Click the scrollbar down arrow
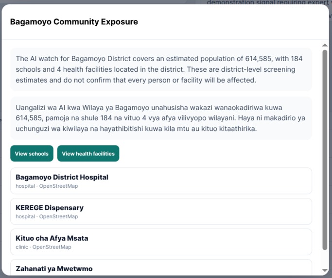332x278 pixels. click(x=325, y=270)
